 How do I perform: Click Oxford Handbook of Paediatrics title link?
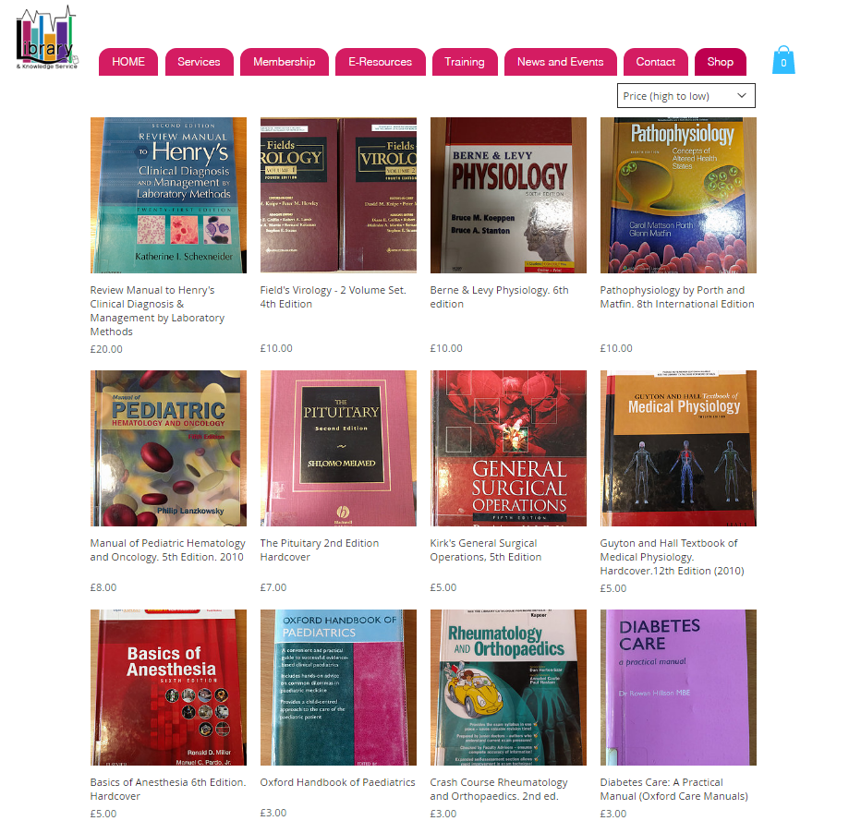[x=337, y=782]
